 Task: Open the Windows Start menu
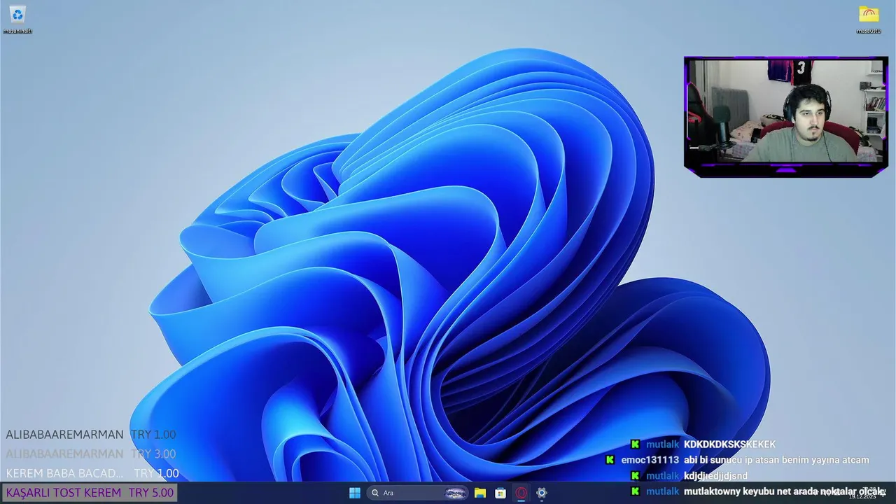click(x=355, y=493)
